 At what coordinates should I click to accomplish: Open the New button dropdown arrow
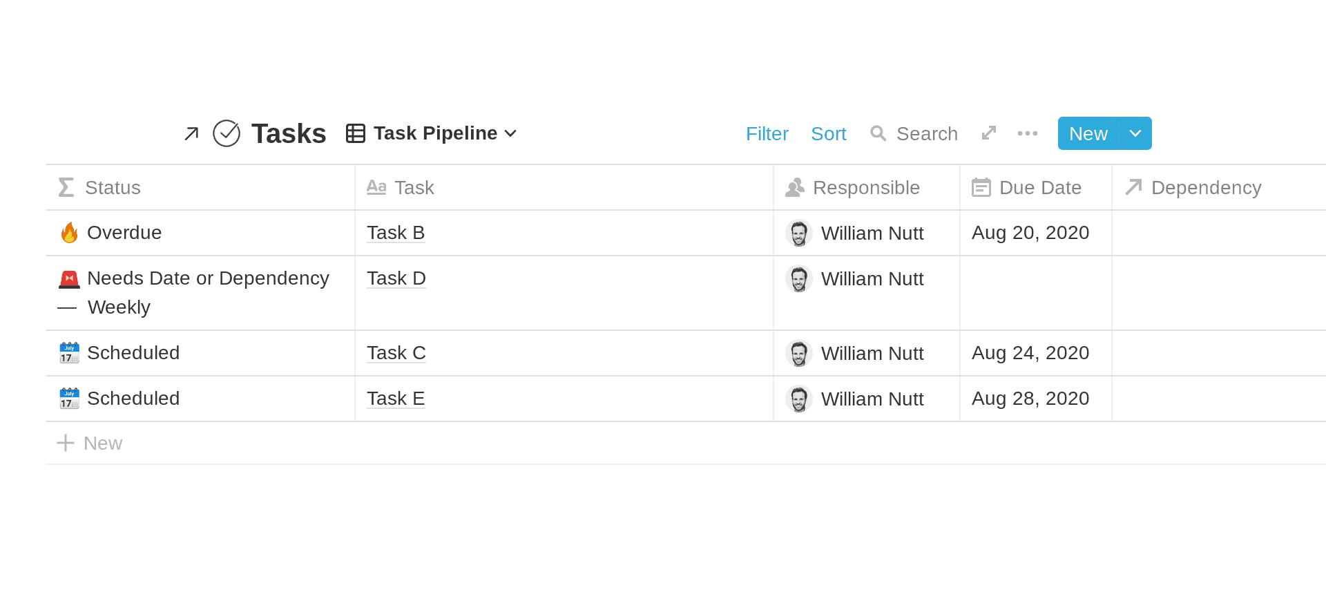[x=1135, y=133]
